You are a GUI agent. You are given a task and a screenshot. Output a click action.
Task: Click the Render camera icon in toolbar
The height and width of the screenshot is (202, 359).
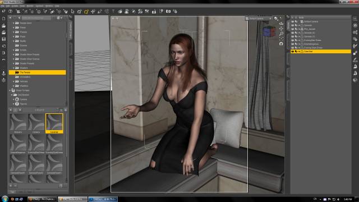pos(168,11)
